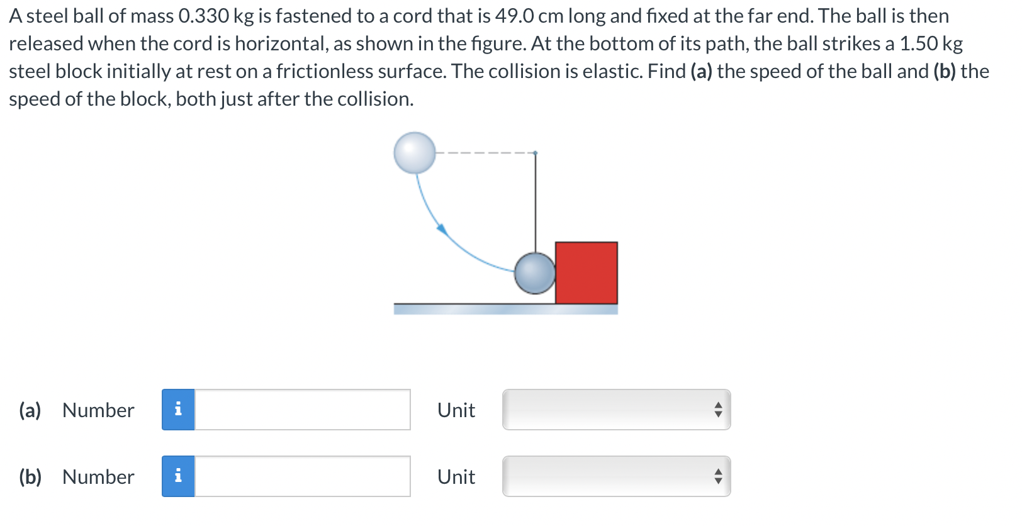1022x526 pixels.
Task: Select the Number field for part (b)
Action: click(x=302, y=477)
